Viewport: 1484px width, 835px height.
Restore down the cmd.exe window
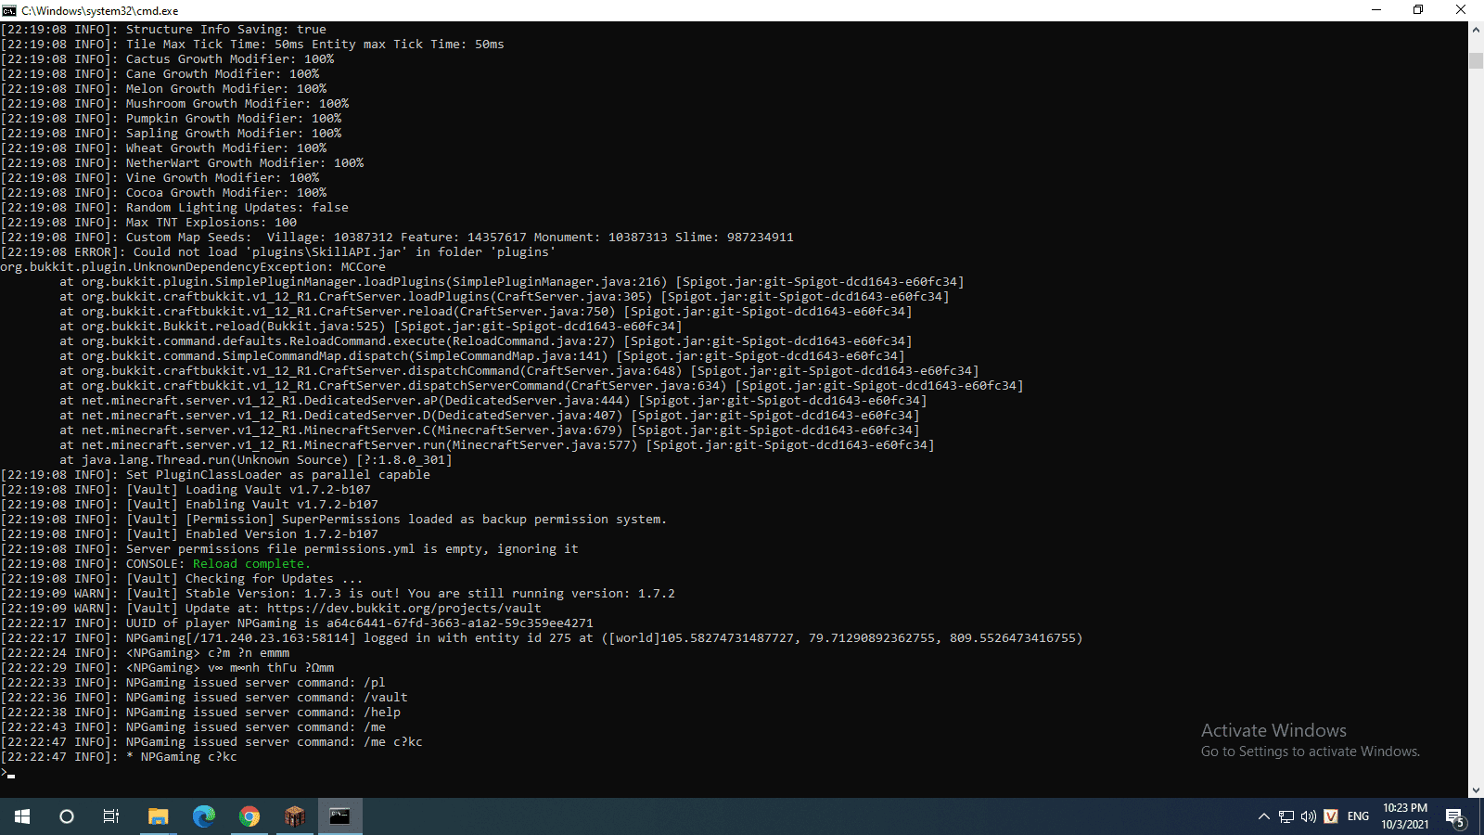1418,10
